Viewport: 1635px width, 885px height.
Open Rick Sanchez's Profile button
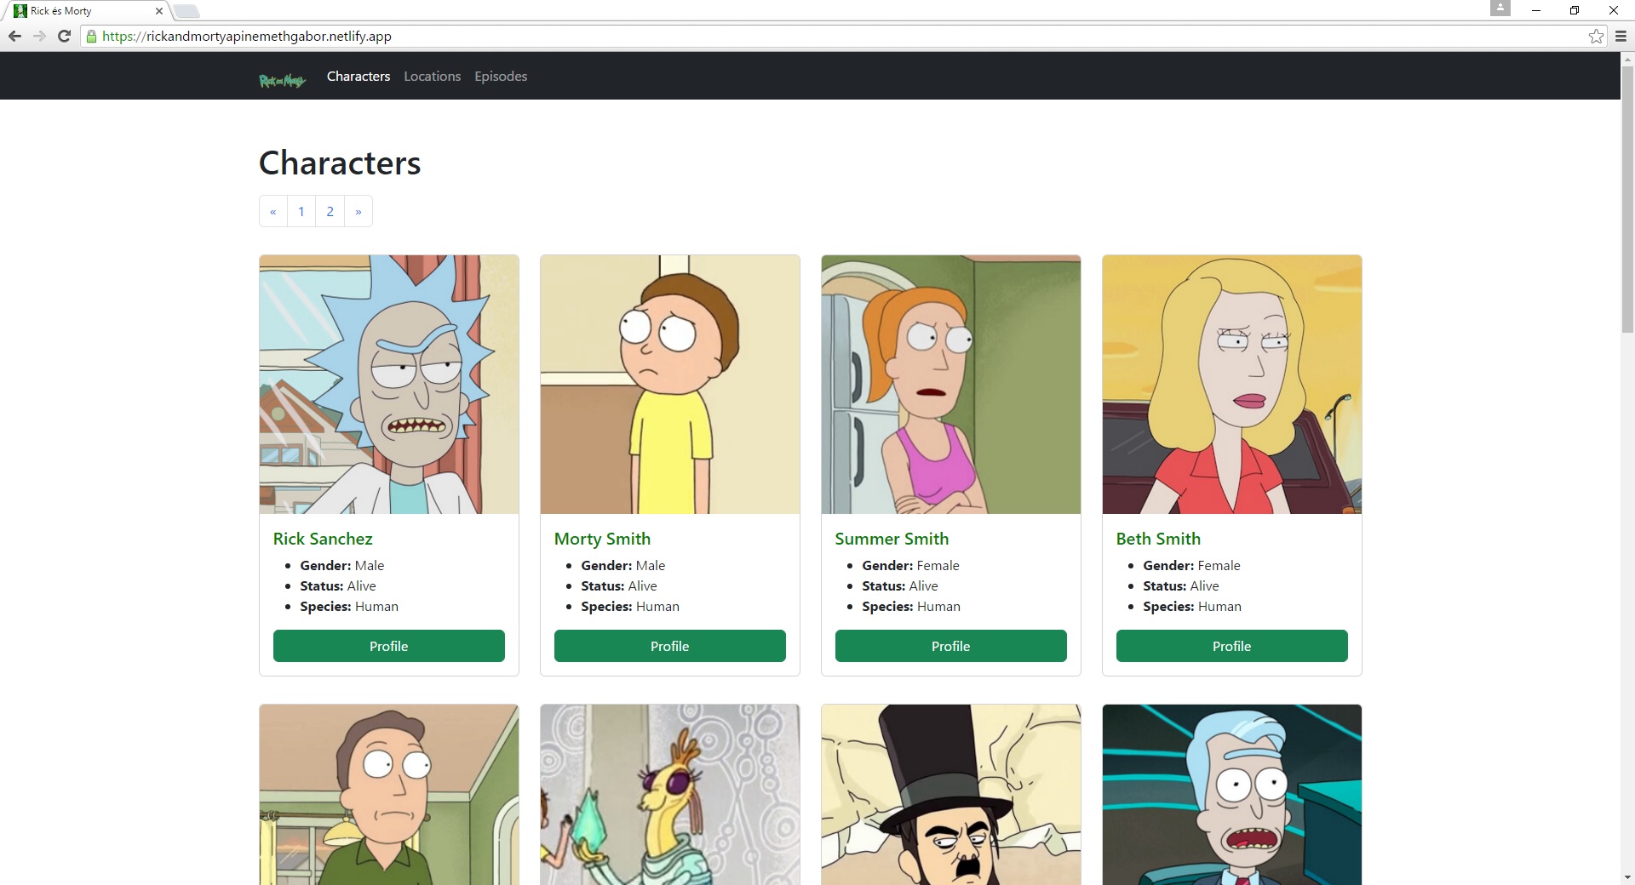pyautogui.click(x=389, y=646)
